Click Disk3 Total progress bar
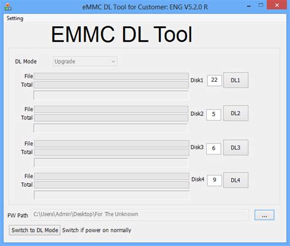 (x=111, y=152)
